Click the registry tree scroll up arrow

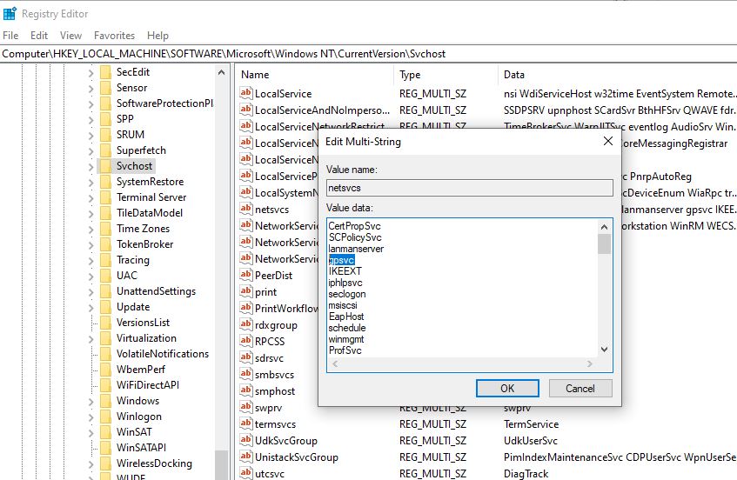221,73
